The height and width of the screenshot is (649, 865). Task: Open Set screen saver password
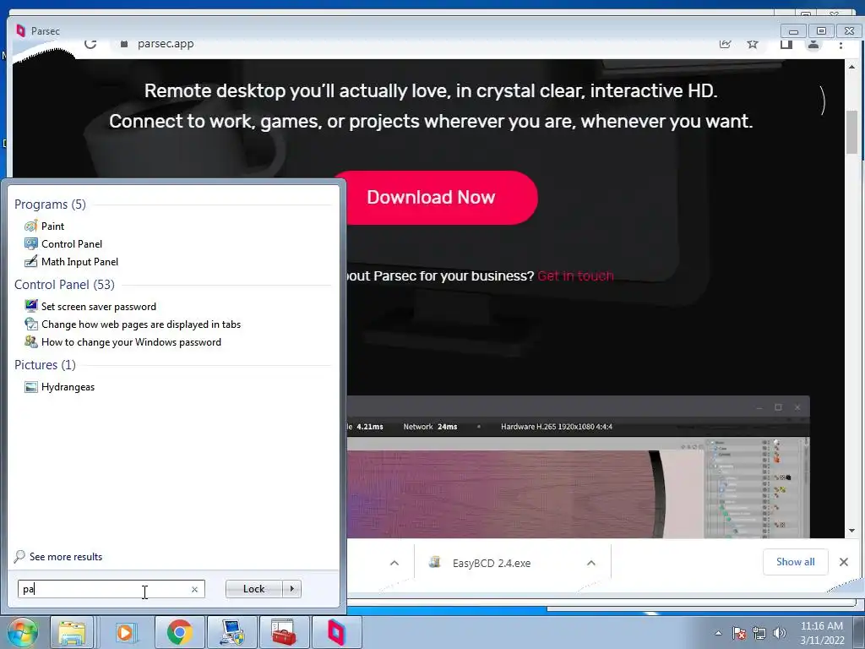[x=98, y=306]
